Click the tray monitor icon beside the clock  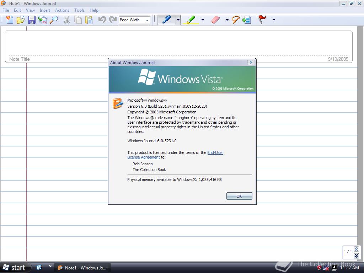[334, 268]
